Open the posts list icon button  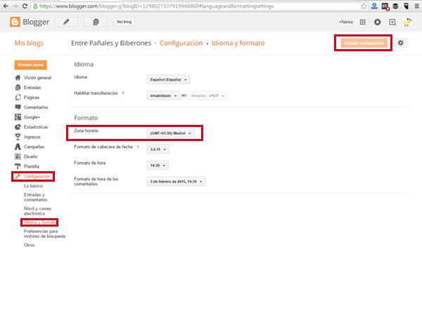click(x=96, y=22)
